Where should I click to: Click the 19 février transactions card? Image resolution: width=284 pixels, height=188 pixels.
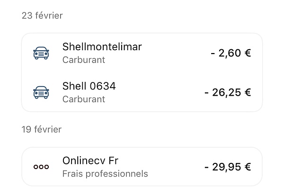(142, 167)
